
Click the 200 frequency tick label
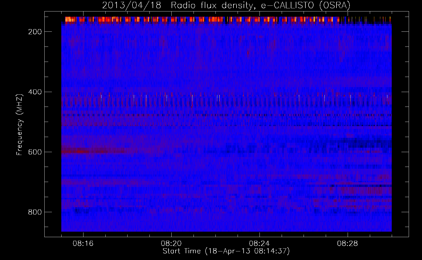pyautogui.click(x=35, y=32)
